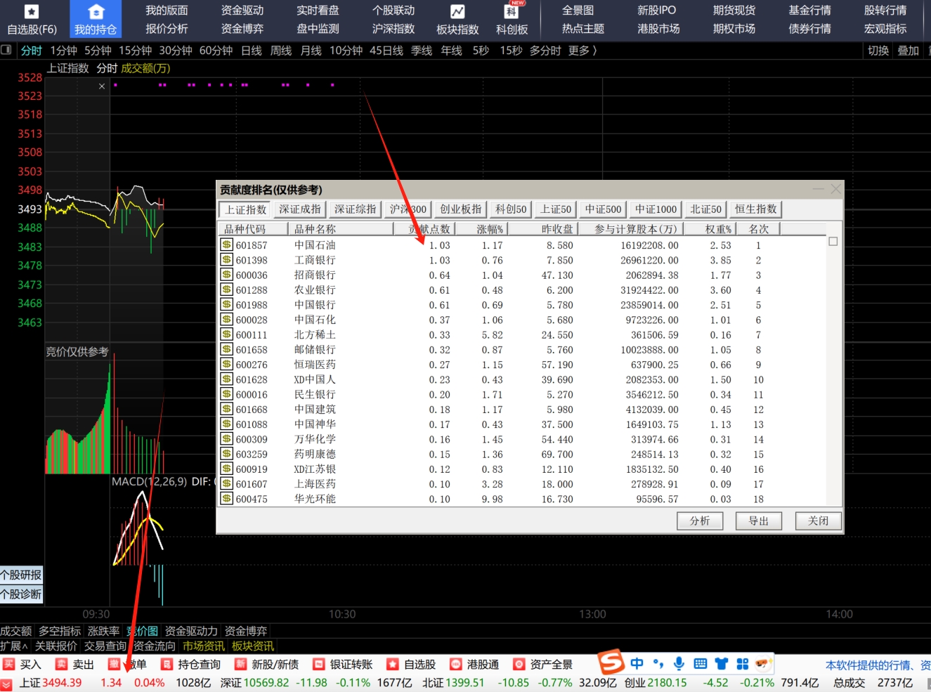Open 银证转账 transfer icon

pyautogui.click(x=319, y=664)
